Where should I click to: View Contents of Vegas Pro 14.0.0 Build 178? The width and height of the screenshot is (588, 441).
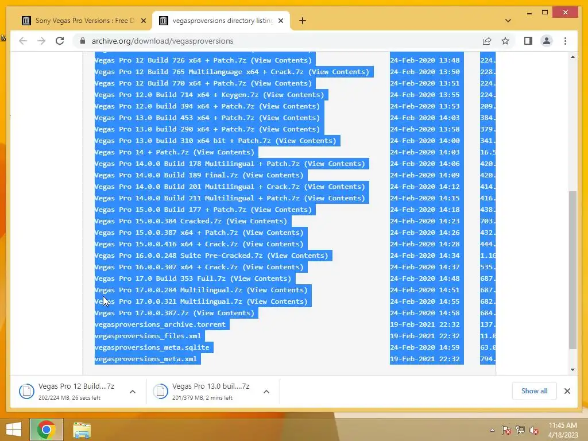(x=335, y=164)
